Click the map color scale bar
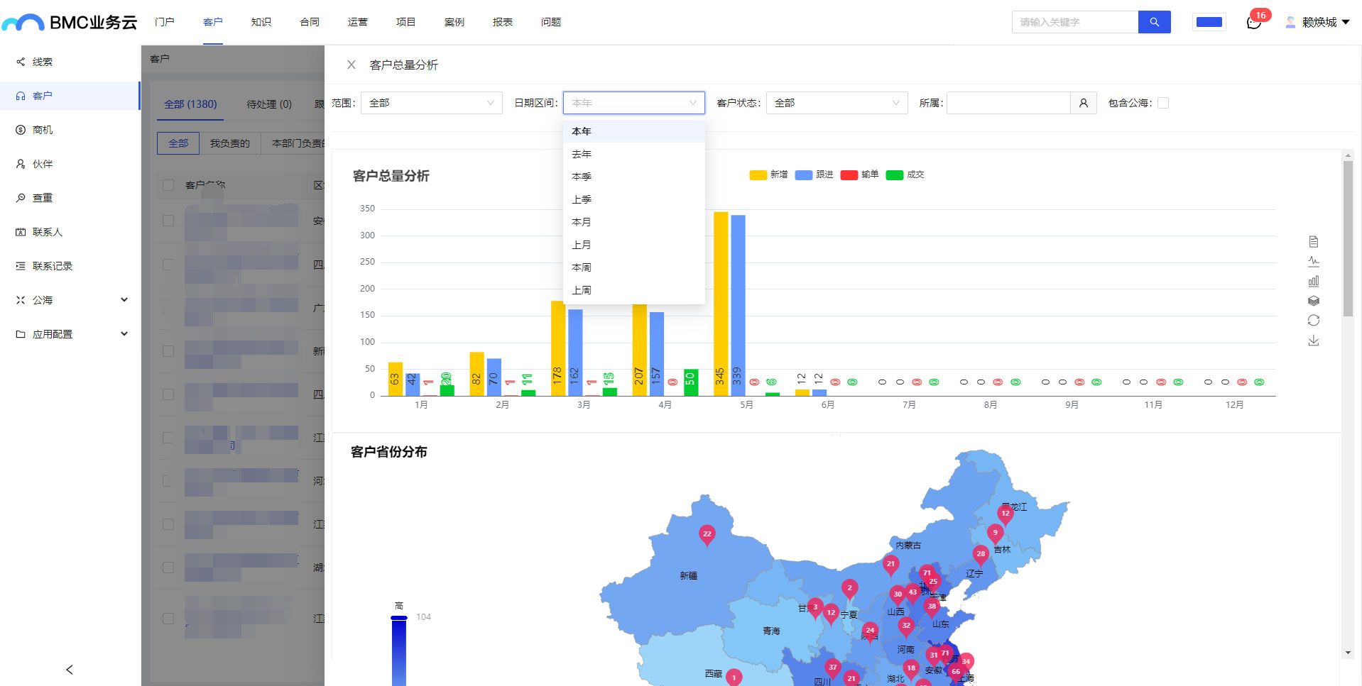This screenshot has width=1362, height=686. [x=399, y=651]
